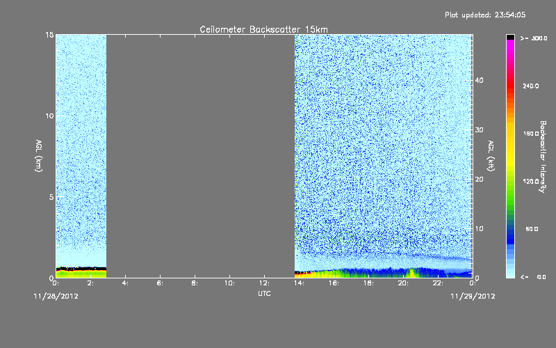Click the '16:' hour tick label

pos(334,283)
